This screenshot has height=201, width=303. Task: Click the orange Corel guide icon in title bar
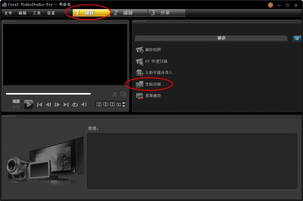[x=271, y=5]
